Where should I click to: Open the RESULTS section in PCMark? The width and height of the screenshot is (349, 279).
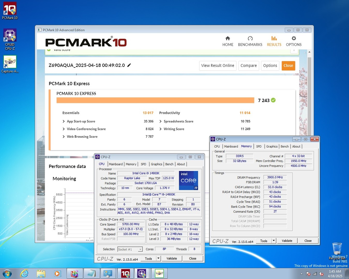(274, 41)
